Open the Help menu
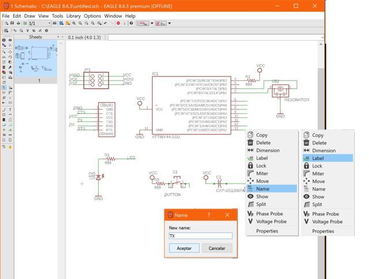 tap(130, 16)
